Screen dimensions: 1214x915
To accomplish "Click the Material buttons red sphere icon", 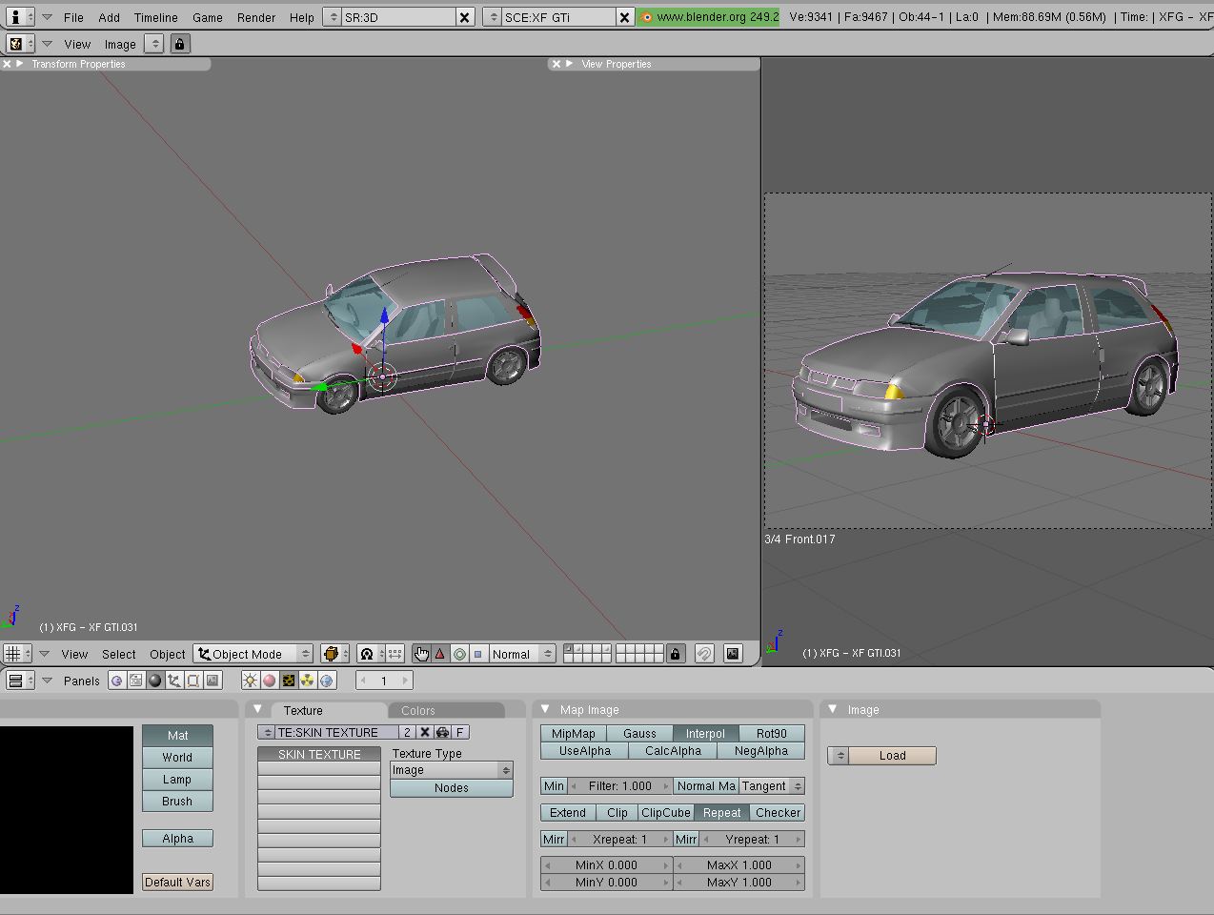I will coord(270,681).
